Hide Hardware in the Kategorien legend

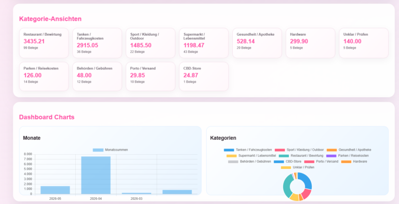[354, 162]
